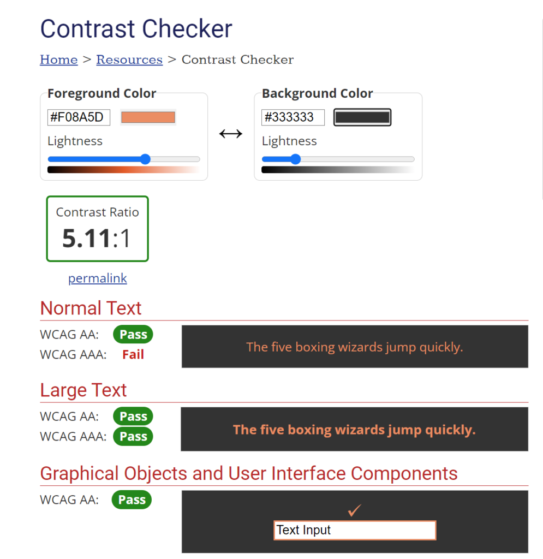Click the bold large text sample preview
The image size is (543, 559).
click(355, 429)
